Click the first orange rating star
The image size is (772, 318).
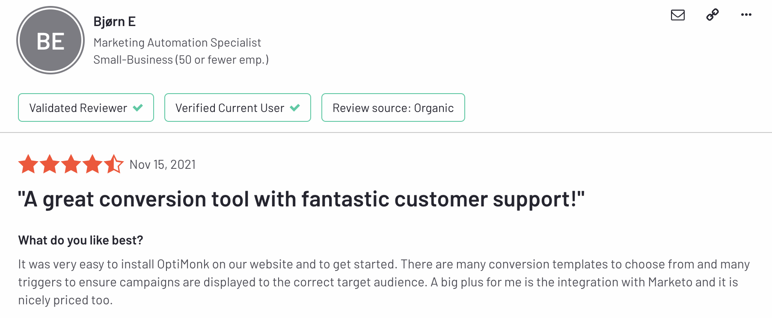tap(28, 164)
